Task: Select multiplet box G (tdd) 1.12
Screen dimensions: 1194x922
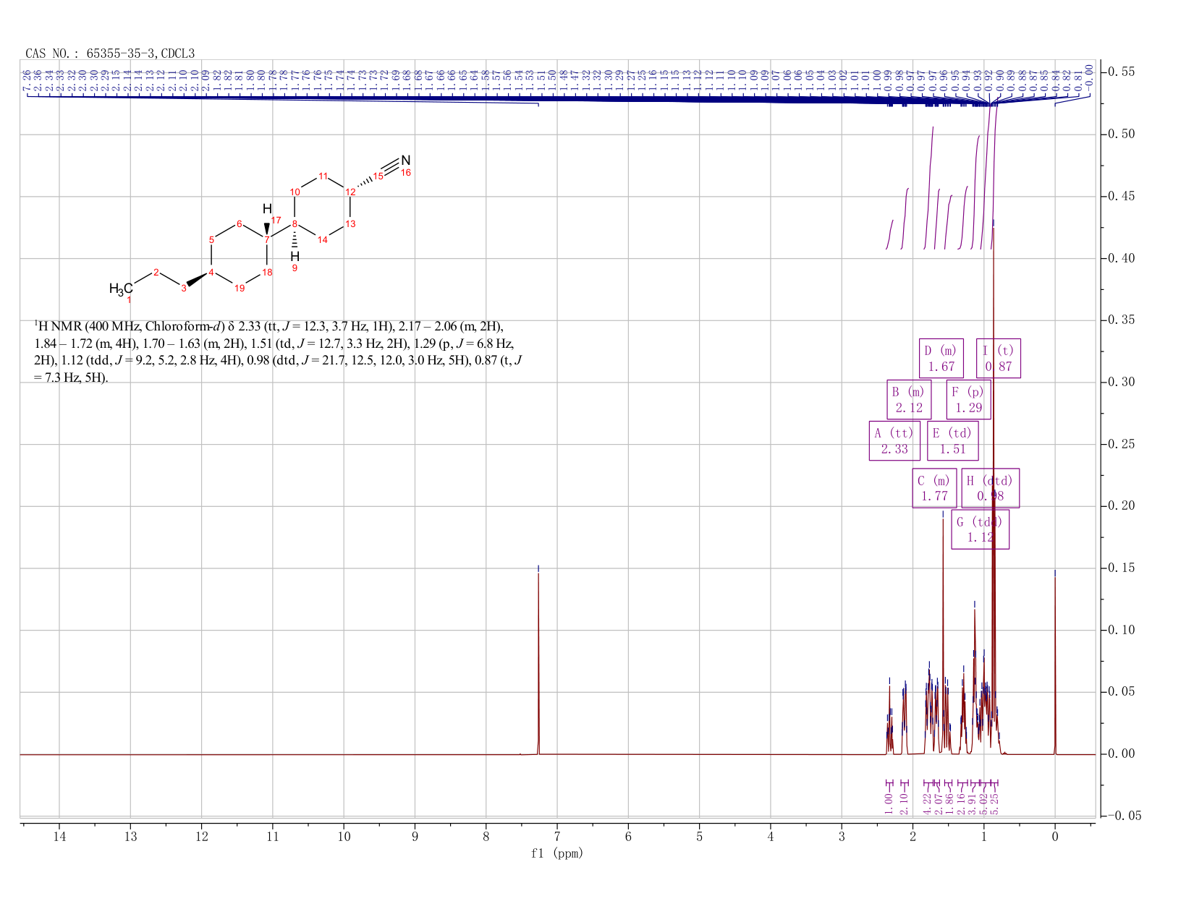Action: pyautogui.click(x=980, y=529)
